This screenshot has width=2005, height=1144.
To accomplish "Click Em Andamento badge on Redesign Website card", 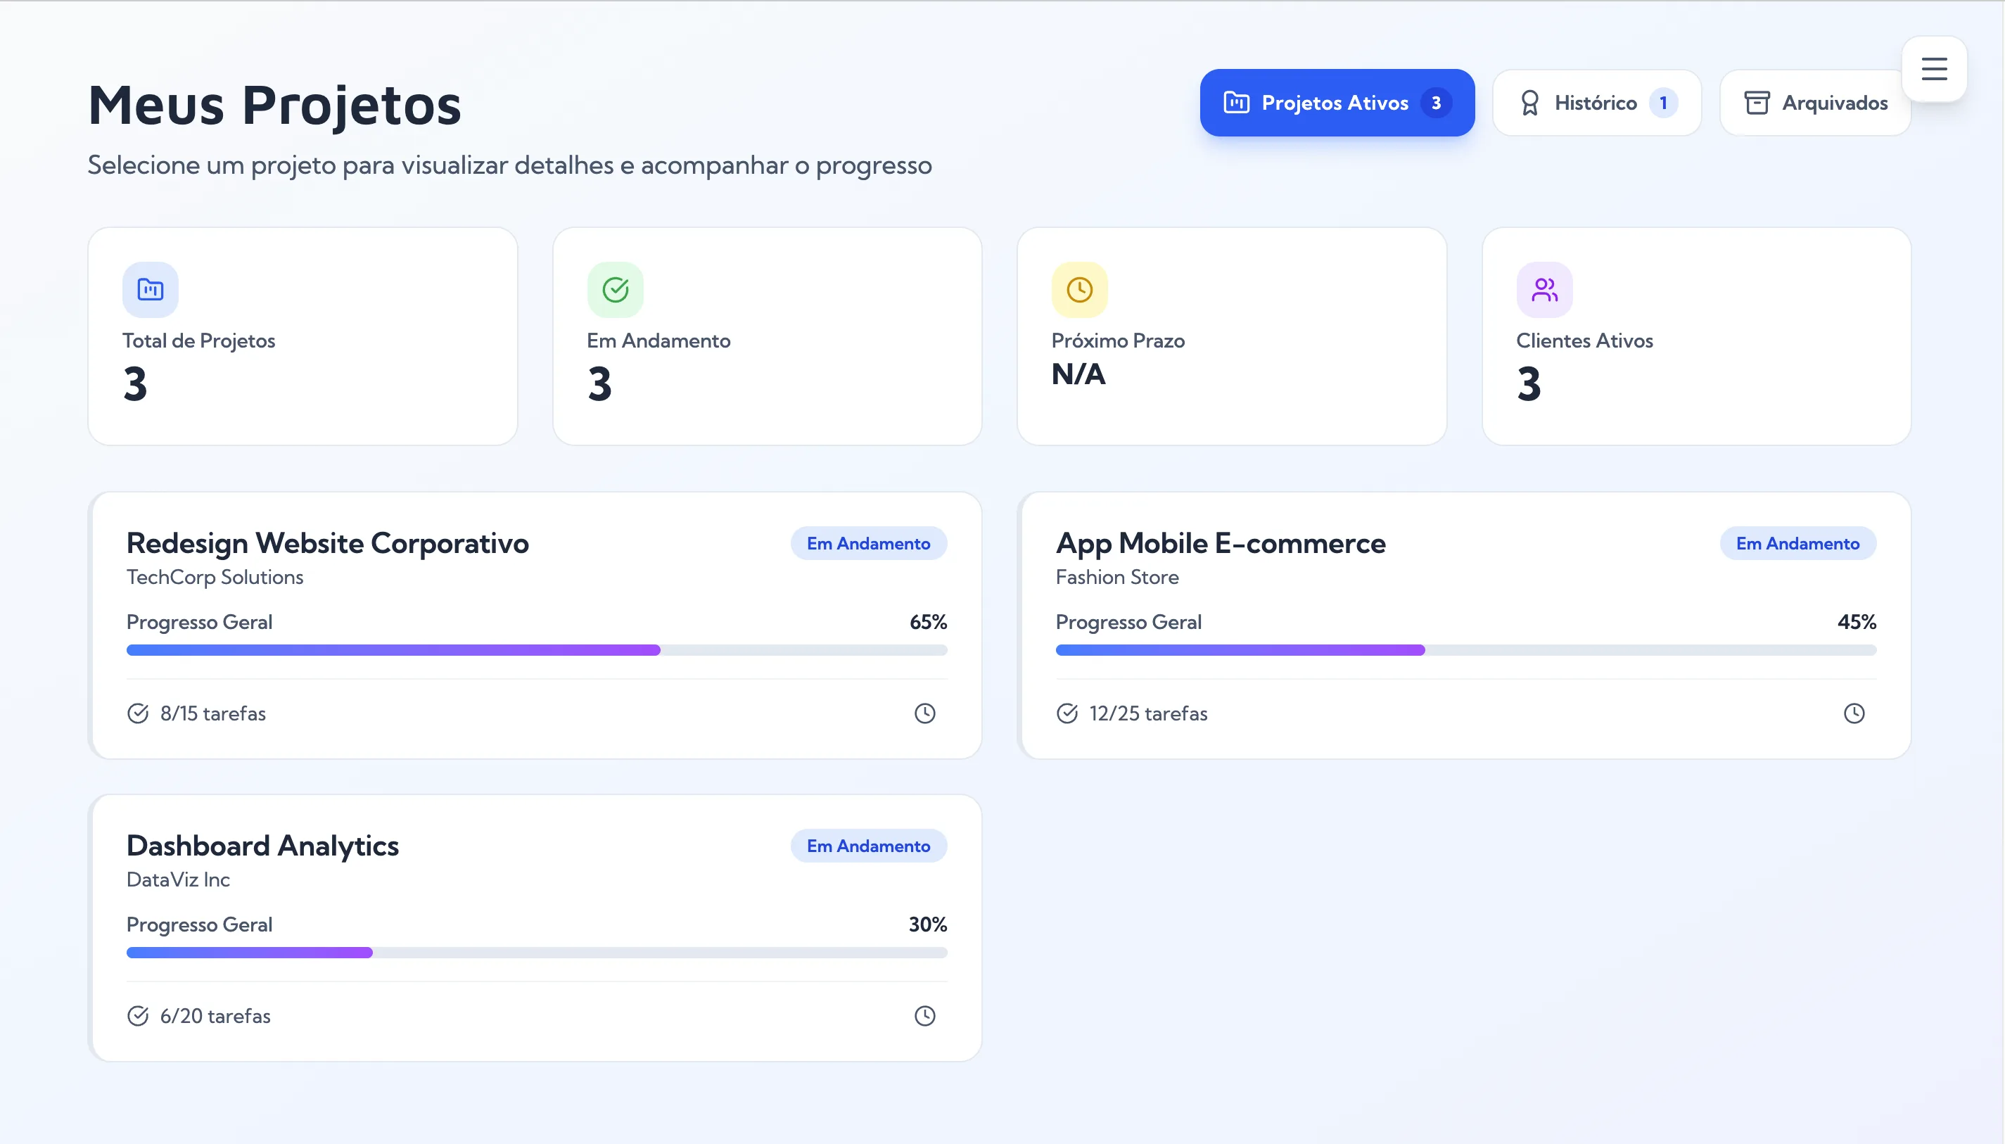I will pyautogui.click(x=868, y=544).
